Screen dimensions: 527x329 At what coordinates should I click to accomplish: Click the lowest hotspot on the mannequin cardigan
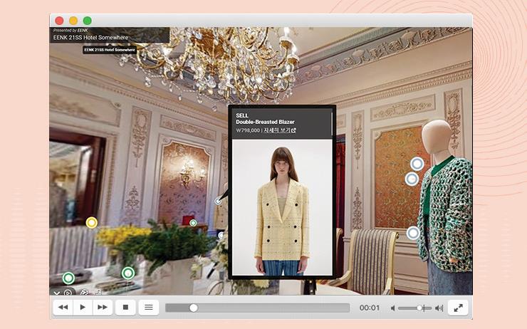coord(413,233)
